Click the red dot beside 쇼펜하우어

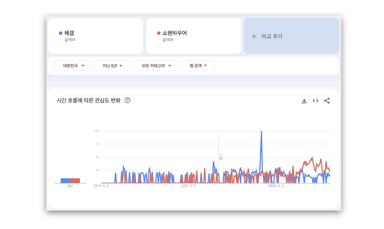[x=159, y=33]
